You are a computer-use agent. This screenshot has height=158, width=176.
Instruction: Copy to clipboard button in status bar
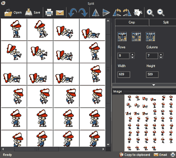[135, 155]
